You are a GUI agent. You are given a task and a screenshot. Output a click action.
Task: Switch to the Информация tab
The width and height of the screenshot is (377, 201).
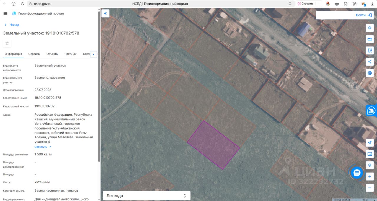click(x=13, y=54)
